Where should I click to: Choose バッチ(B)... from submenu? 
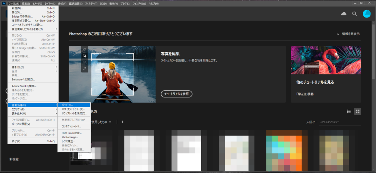click(74, 105)
